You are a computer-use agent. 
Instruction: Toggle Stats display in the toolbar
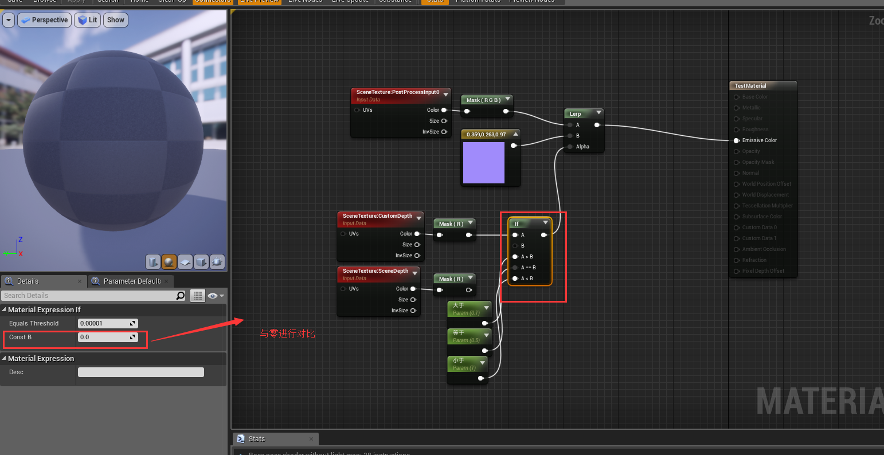(x=435, y=2)
